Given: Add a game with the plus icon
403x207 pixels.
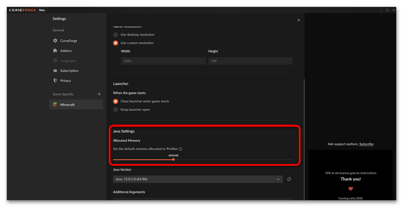Looking at the screenshot, I should (x=99, y=94).
